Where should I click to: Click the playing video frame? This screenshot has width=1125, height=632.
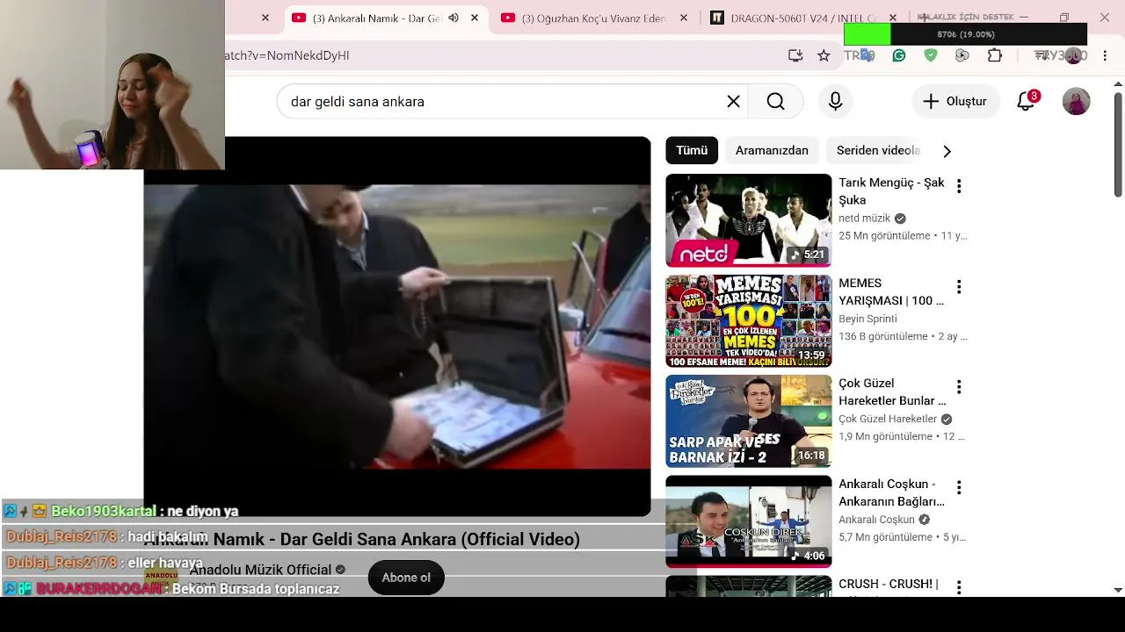pyautogui.click(x=397, y=327)
